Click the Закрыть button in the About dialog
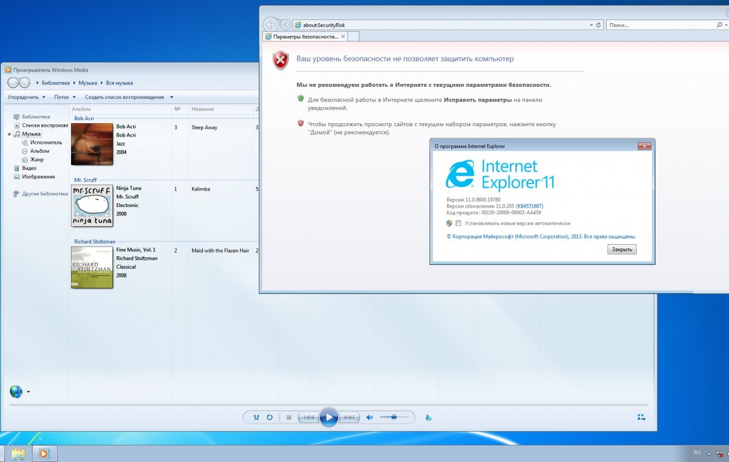729x462 pixels. coord(621,250)
